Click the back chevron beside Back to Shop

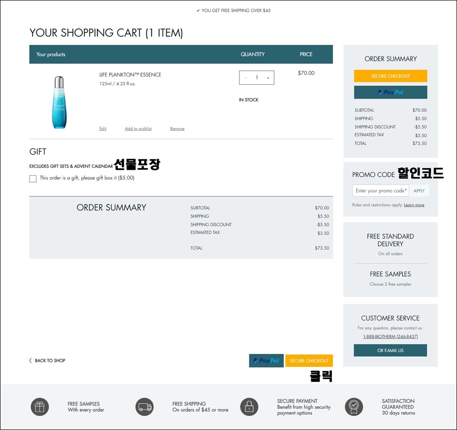pos(30,361)
